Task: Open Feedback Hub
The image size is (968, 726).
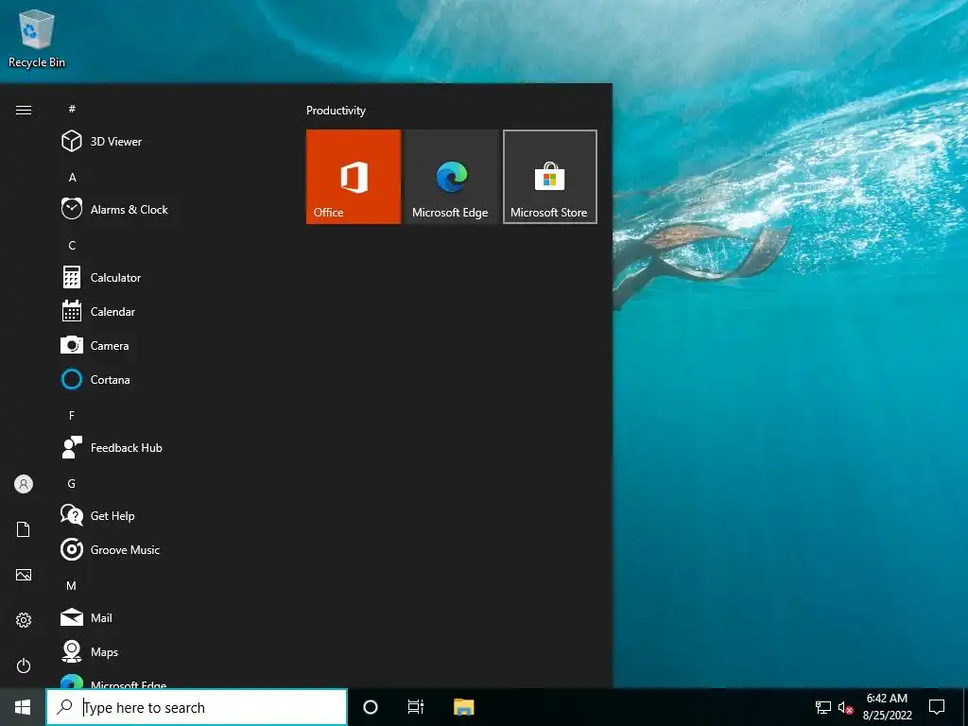Action: click(x=166, y=447)
